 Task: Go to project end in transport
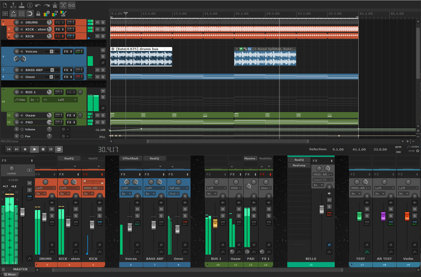click(x=17, y=149)
